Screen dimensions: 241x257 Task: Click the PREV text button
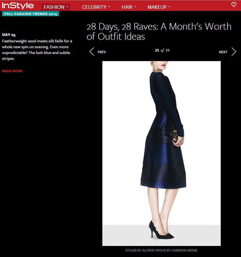pyautogui.click(x=102, y=52)
